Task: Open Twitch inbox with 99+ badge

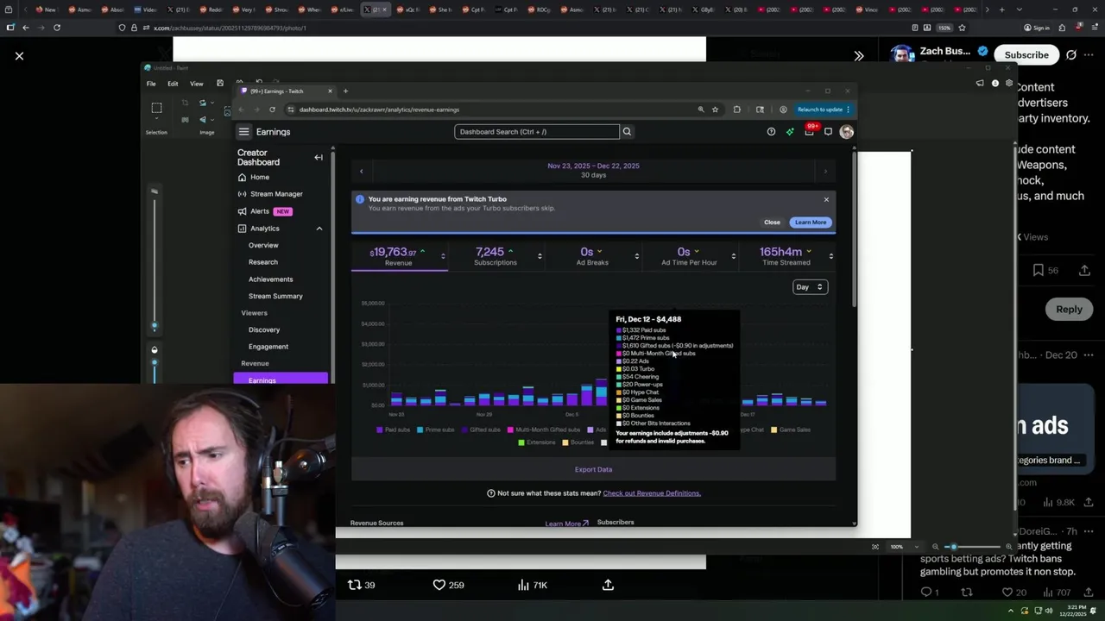Action: tap(809, 131)
